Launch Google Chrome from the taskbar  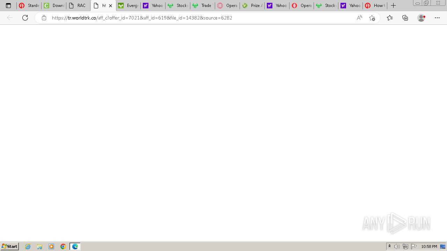(x=63, y=246)
